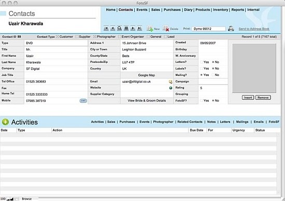This screenshot has width=285, height=201.
Task: Check the Customer contact type box
Action: pos(57,37)
